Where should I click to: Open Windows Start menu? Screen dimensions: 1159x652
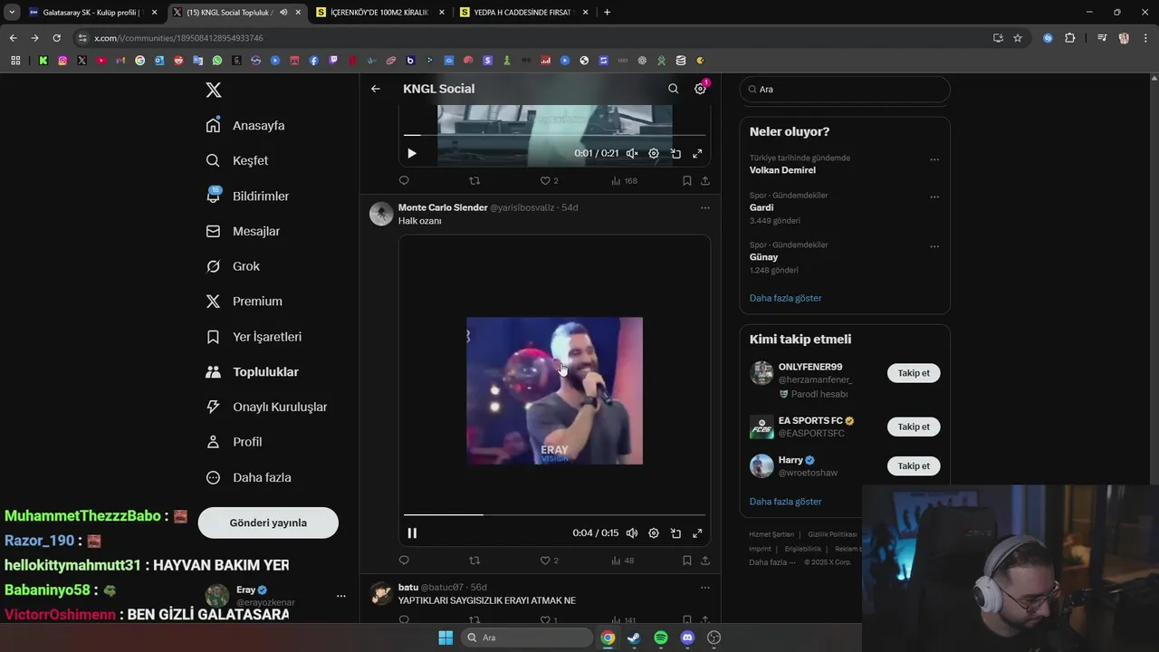[445, 638]
